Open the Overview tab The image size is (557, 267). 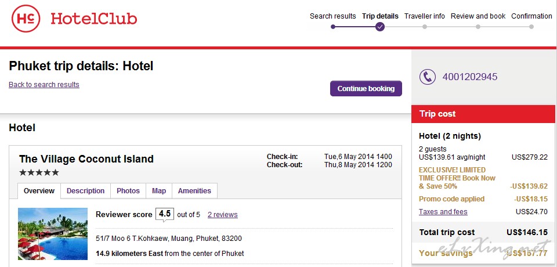pos(39,191)
